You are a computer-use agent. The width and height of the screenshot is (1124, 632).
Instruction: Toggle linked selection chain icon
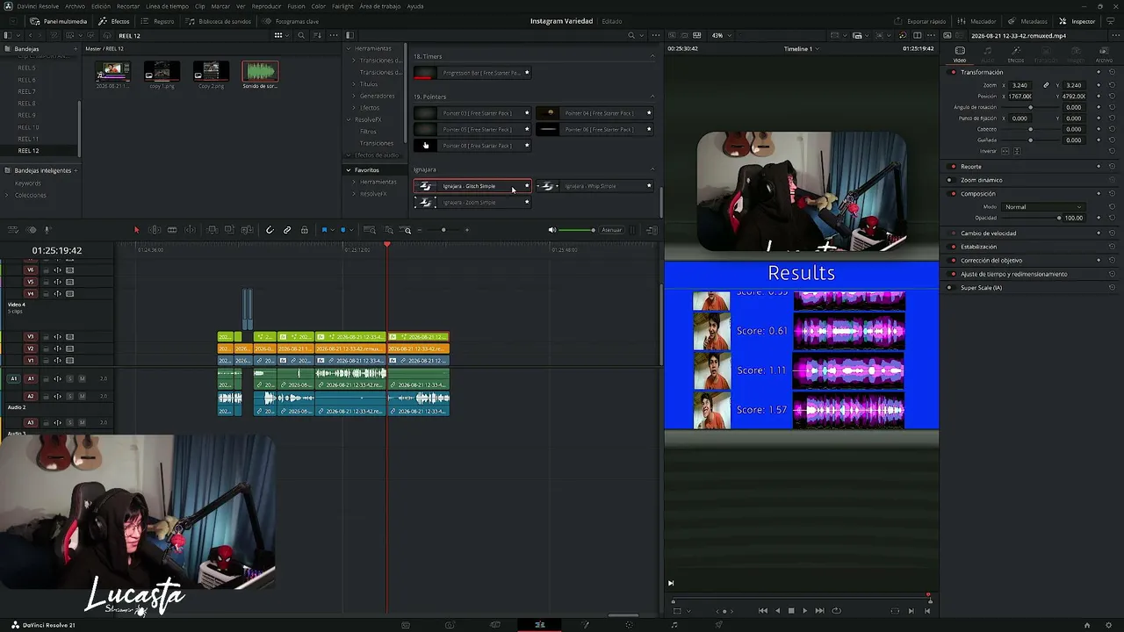(x=287, y=230)
